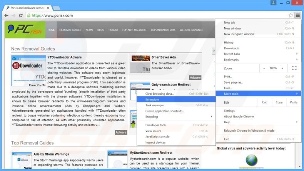Close the Virus and malware removal tab
Viewport: 304px width, 171px height.
click(48, 8)
